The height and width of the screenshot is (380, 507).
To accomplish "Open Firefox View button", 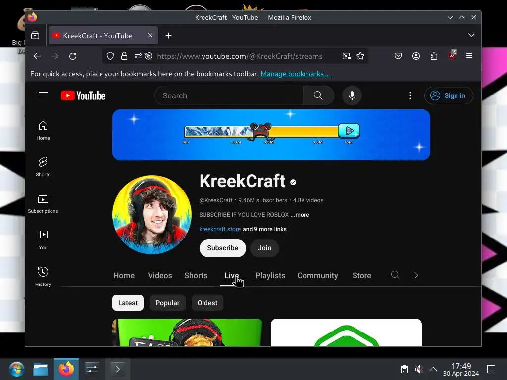I will 35,35.
